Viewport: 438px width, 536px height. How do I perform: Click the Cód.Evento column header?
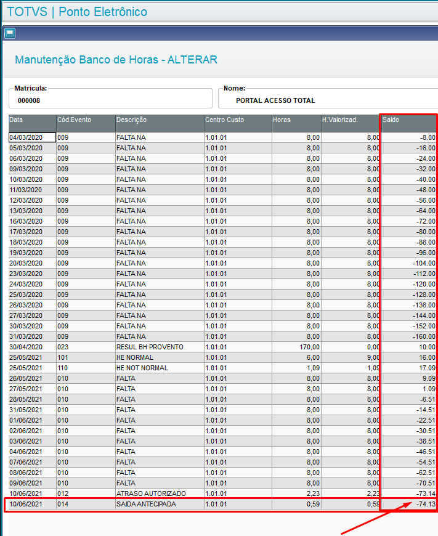(x=86, y=123)
